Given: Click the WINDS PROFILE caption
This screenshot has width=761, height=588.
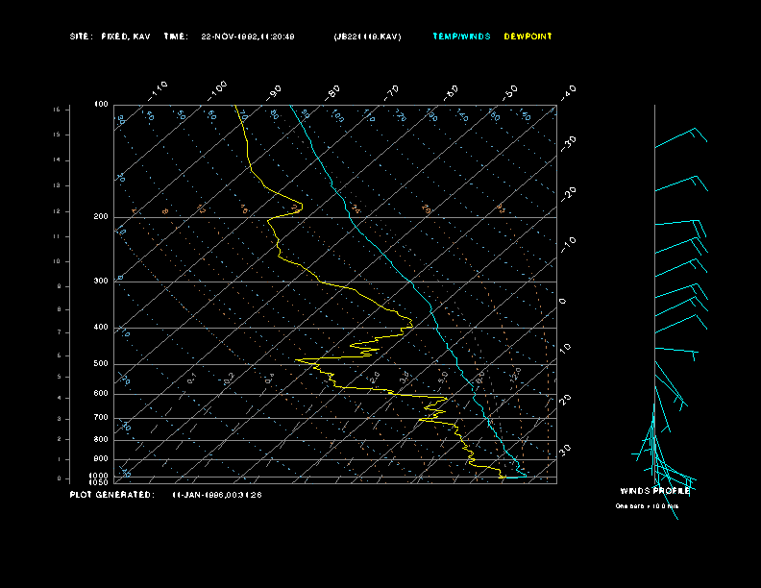Looking at the screenshot, I should 654,491.
